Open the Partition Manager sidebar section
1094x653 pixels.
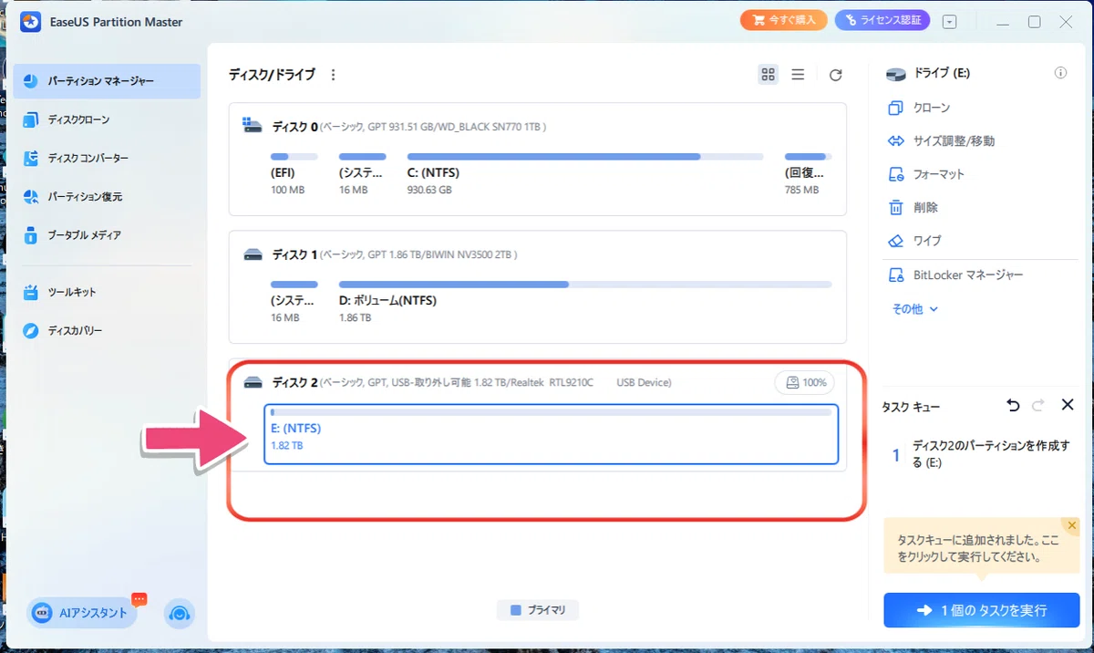pyautogui.click(x=107, y=81)
